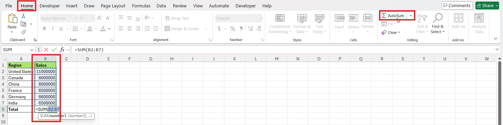Open the File tab
This screenshot has height=125, width=503.
(9, 6)
